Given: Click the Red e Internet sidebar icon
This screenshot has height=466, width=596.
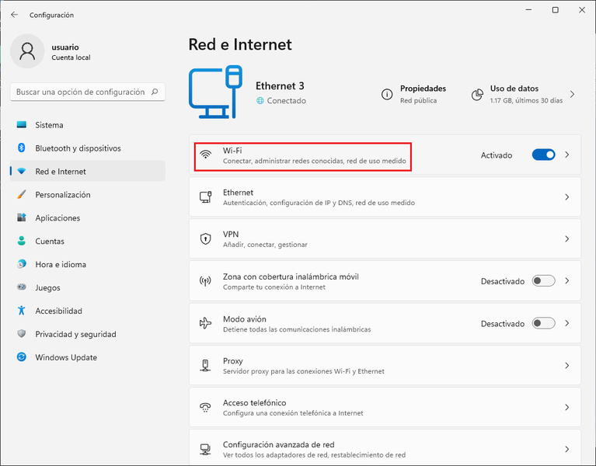Looking at the screenshot, I should click(x=22, y=172).
